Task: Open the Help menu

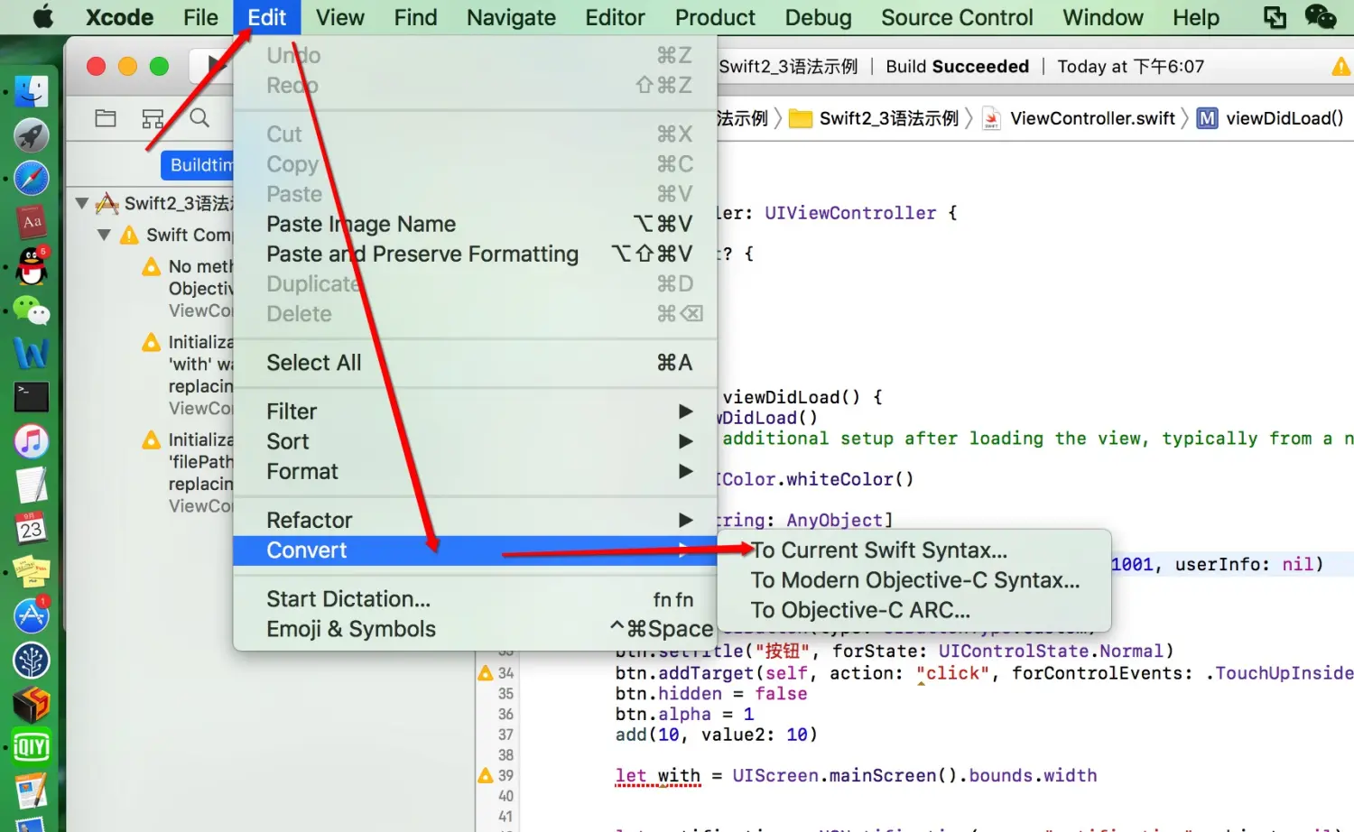Action: pyautogui.click(x=1196, y=17)
